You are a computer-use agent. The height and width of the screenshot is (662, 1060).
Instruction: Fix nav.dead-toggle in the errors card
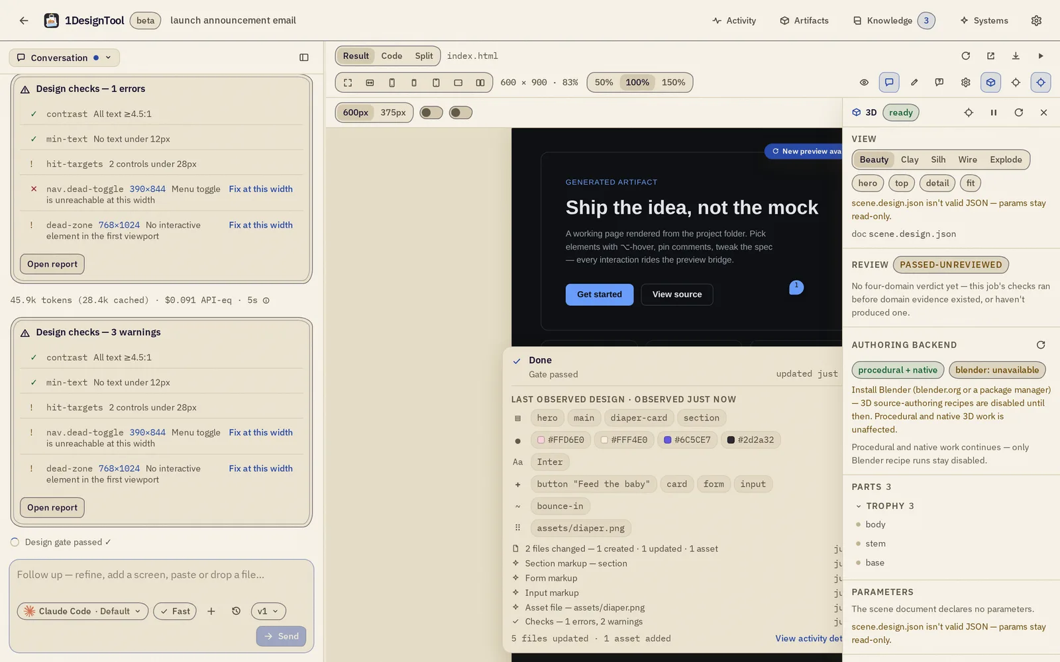click(261, 189)
